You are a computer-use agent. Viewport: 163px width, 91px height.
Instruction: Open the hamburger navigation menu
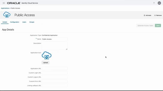tap(4, 3)
